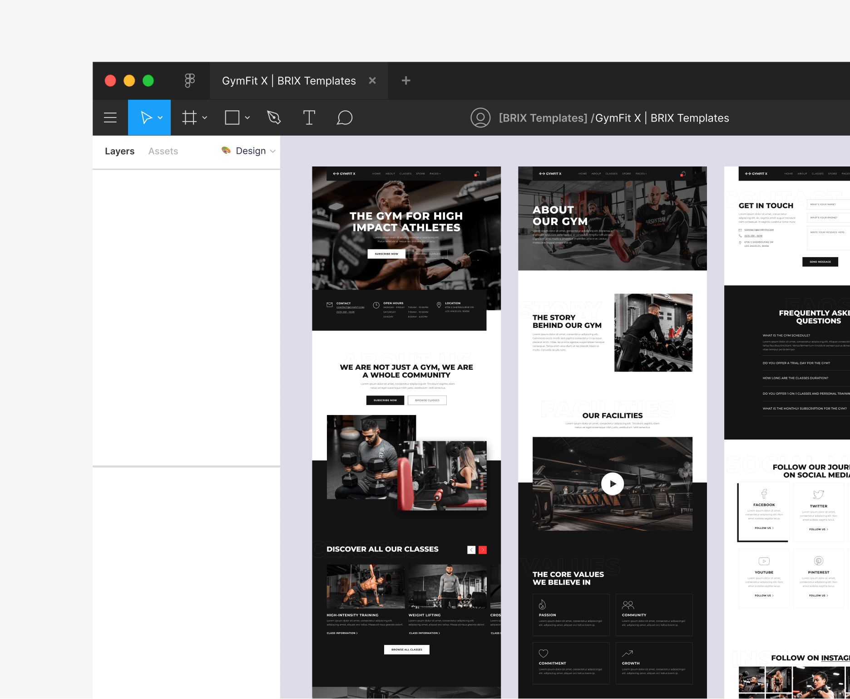Click the Commitment heart icon
Image resolution: width=850 pixels, height=699 pixels.
tap(544, 653)
